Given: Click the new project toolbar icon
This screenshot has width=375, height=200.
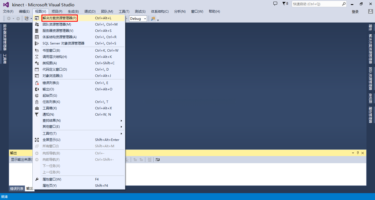Looking at the screenshot, I should coord(26,18).
